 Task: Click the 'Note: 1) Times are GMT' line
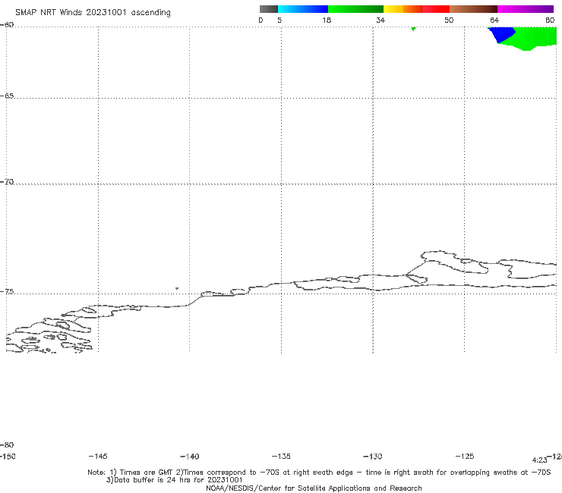pos(319,473)
